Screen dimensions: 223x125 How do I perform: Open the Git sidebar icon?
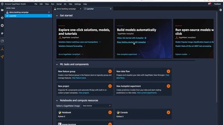(x=2, y=18)
